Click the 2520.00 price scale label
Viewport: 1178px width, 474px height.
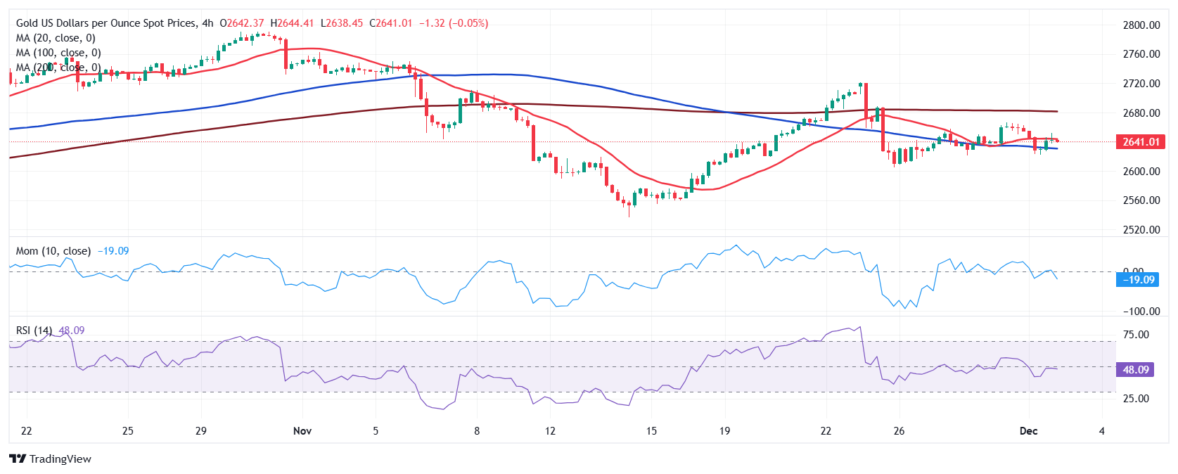pyautogui.click(x=1141, y=230)
